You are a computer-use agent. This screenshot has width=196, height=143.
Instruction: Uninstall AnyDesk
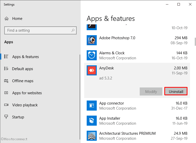[176, 91]
